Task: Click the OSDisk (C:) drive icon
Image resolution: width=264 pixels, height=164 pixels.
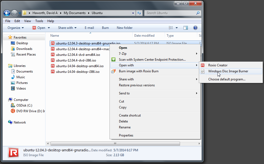Action: coord(13,105)
